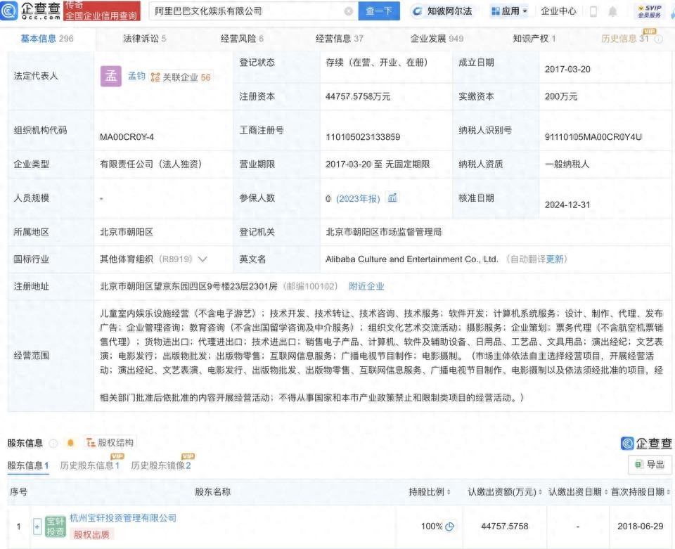The height and width of the screenshot is (549, 675).
Task: Click the SVIP 会员服务 badge
Action: [648, 11]
